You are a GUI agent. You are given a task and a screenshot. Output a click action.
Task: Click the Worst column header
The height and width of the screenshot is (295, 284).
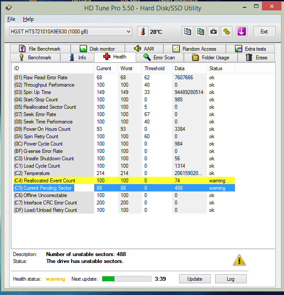click(x=130, y=68)
